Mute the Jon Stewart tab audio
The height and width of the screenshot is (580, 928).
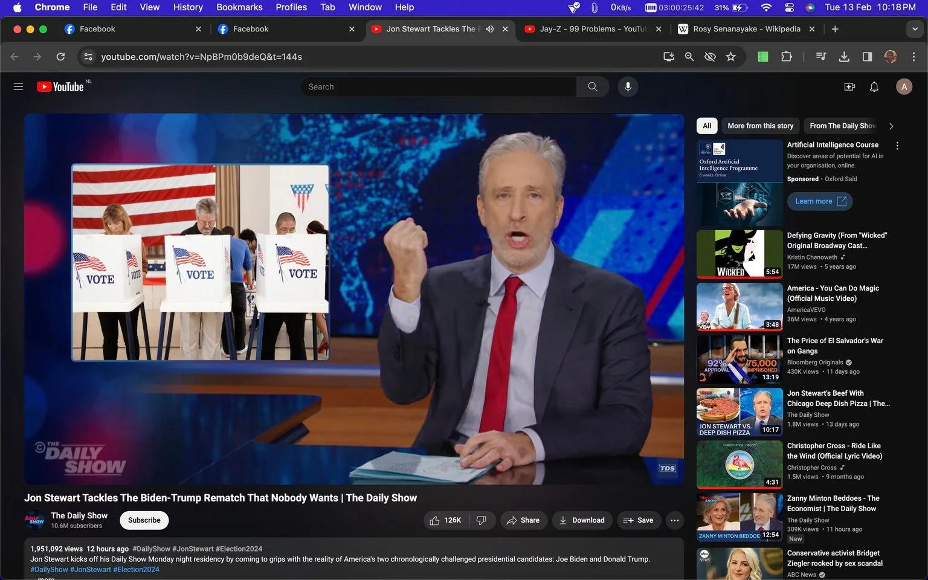[489, 29]
